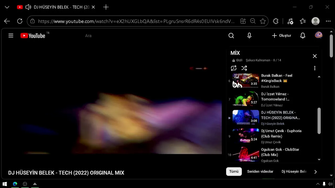The image size is (335, 188).
Task: Click the Tomorrowland video thumbnail
Action: (246, 99)
